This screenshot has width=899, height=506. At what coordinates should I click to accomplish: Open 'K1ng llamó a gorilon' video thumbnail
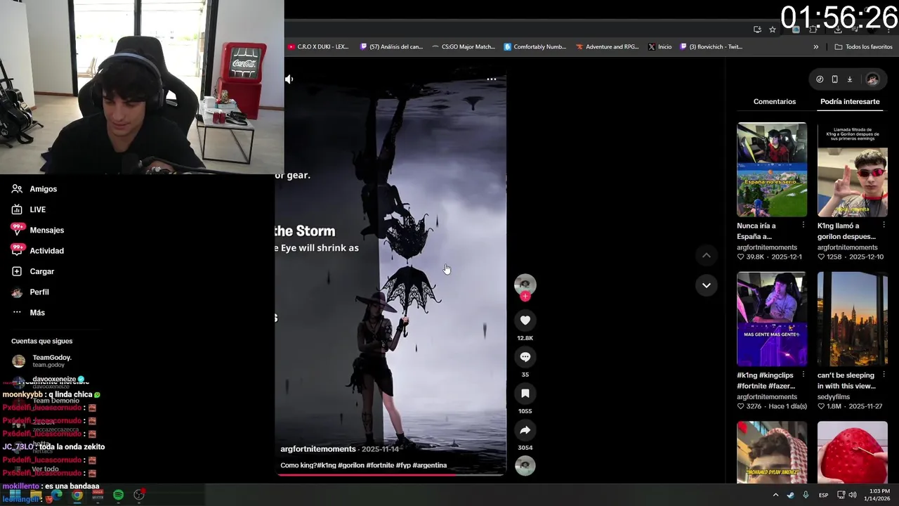tap(853, 169)
